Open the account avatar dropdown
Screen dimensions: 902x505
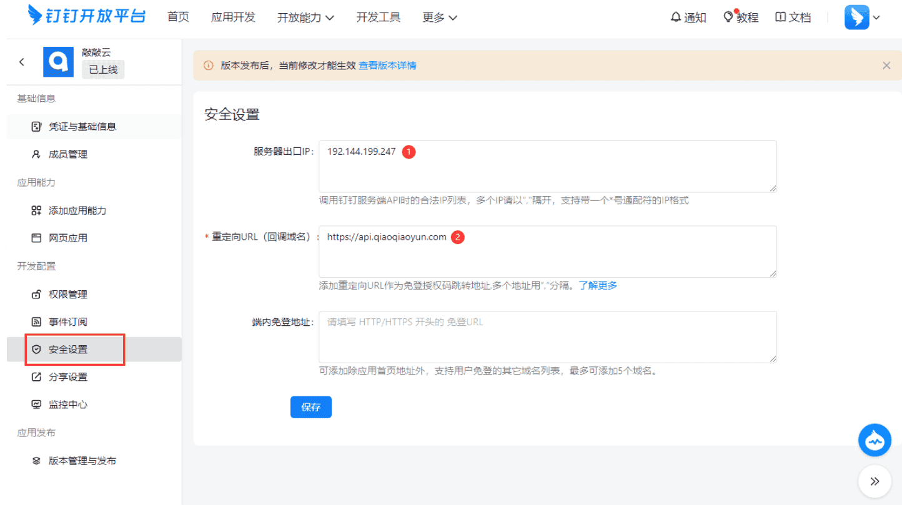pos(863,17)
